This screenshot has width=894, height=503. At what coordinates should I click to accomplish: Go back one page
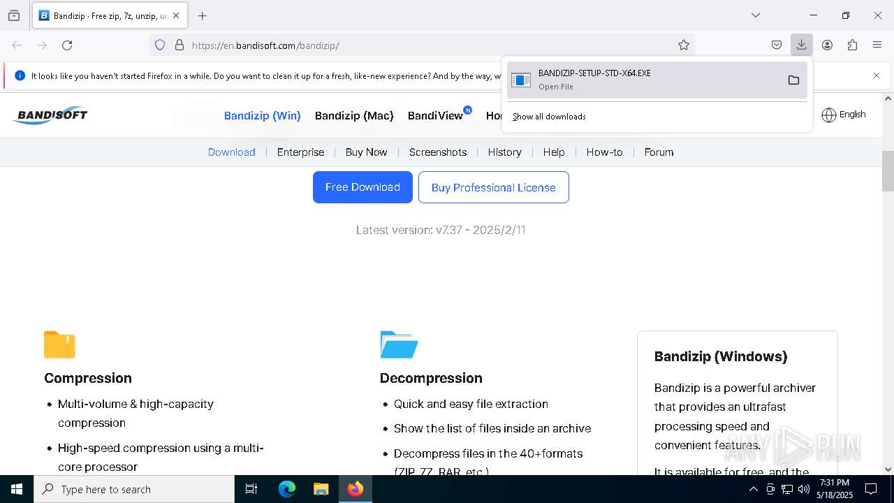(17, 45)
